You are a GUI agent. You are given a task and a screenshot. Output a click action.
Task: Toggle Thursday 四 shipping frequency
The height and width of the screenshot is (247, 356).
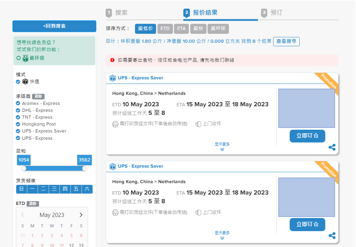(x=65, y=189)
